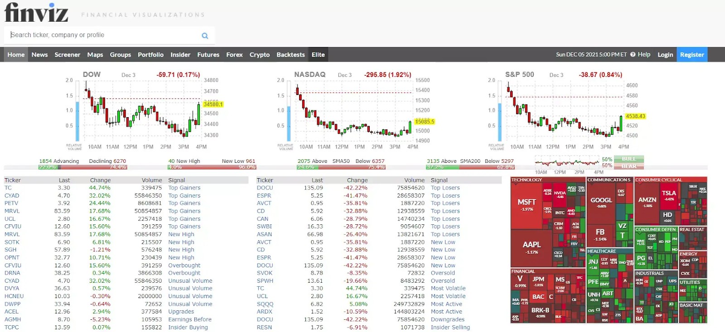This screenshot has width=725, height=332.
Task: Click the New High/New Low bar
Action: coord(212,167)
